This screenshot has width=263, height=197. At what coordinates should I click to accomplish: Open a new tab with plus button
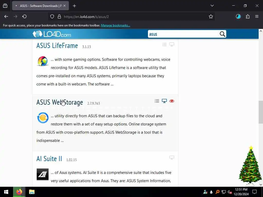pos(74,6)
